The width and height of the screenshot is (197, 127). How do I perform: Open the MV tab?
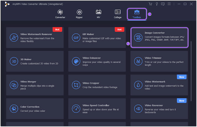tap(98, 14)
